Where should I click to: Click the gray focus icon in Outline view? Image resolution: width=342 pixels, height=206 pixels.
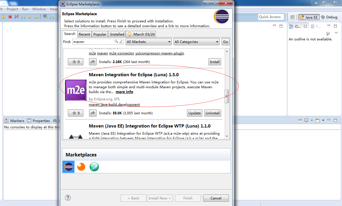click(x=328, y=34)
